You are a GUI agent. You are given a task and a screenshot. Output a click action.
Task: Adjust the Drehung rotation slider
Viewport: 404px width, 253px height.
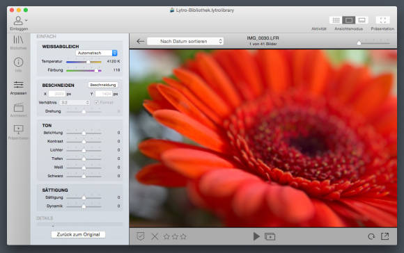[x=84, y=111]
